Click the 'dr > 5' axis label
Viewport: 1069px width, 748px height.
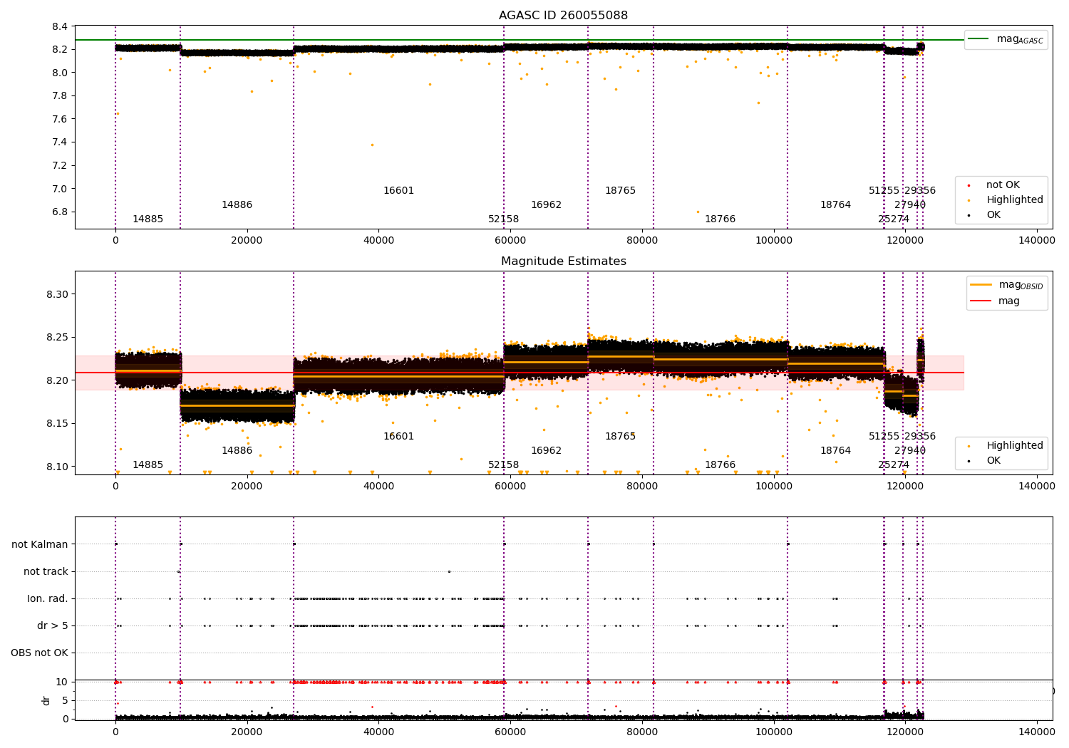(53, 626)
